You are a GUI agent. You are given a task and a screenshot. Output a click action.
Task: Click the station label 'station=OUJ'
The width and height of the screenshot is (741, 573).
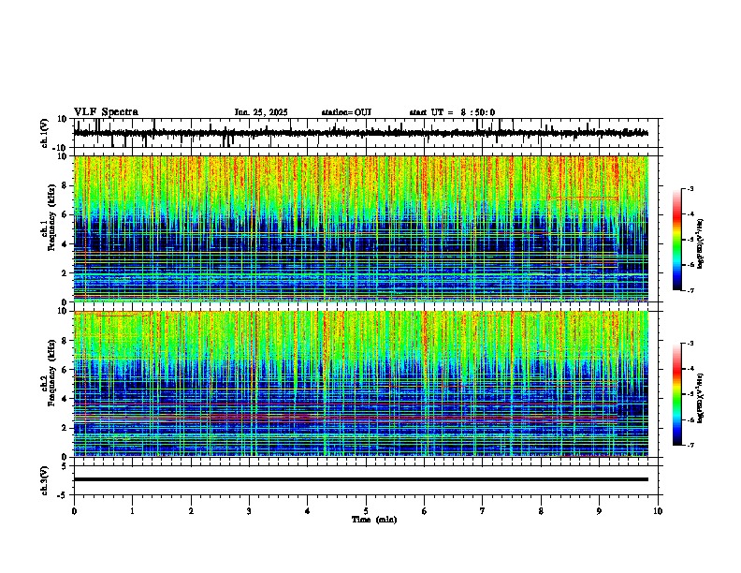[x=346, y=112]
